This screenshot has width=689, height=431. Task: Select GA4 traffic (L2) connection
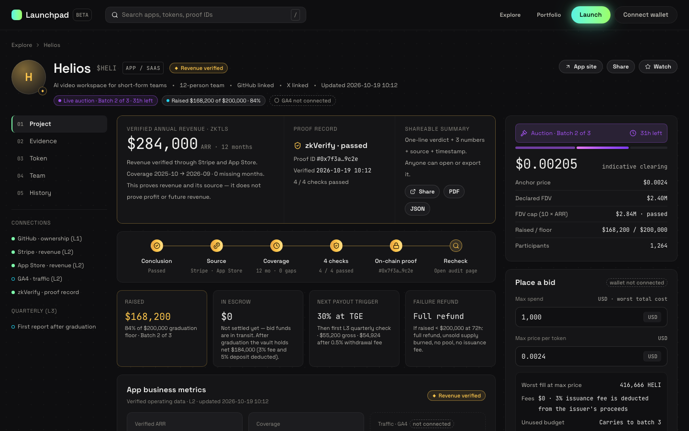37,279
